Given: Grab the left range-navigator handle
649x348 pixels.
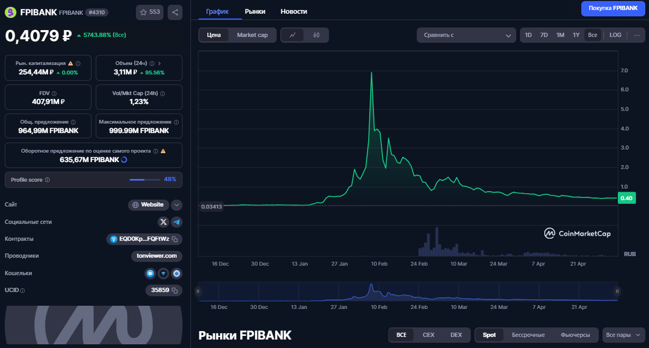Looking at the screenshot, I should 198,291.
